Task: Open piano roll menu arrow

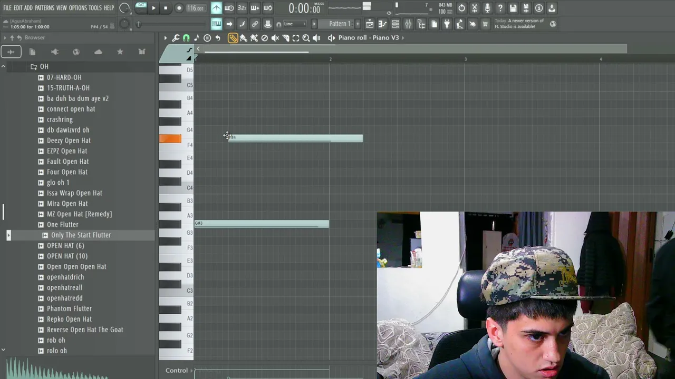Action: 165,38
